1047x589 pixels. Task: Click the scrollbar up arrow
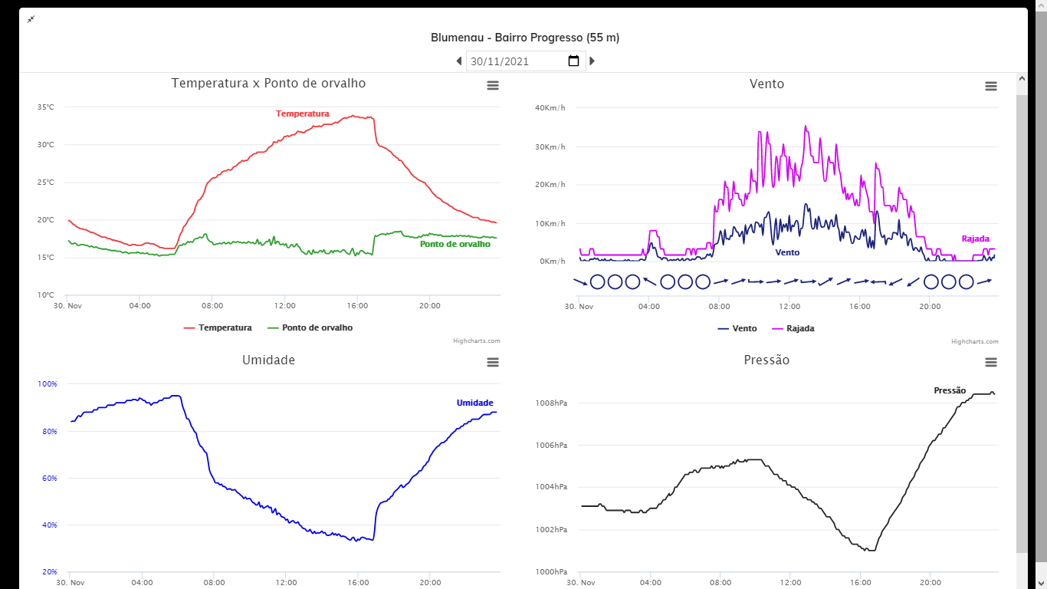1022,78
